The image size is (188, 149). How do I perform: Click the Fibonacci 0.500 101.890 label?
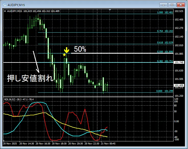tap(165, 52)
